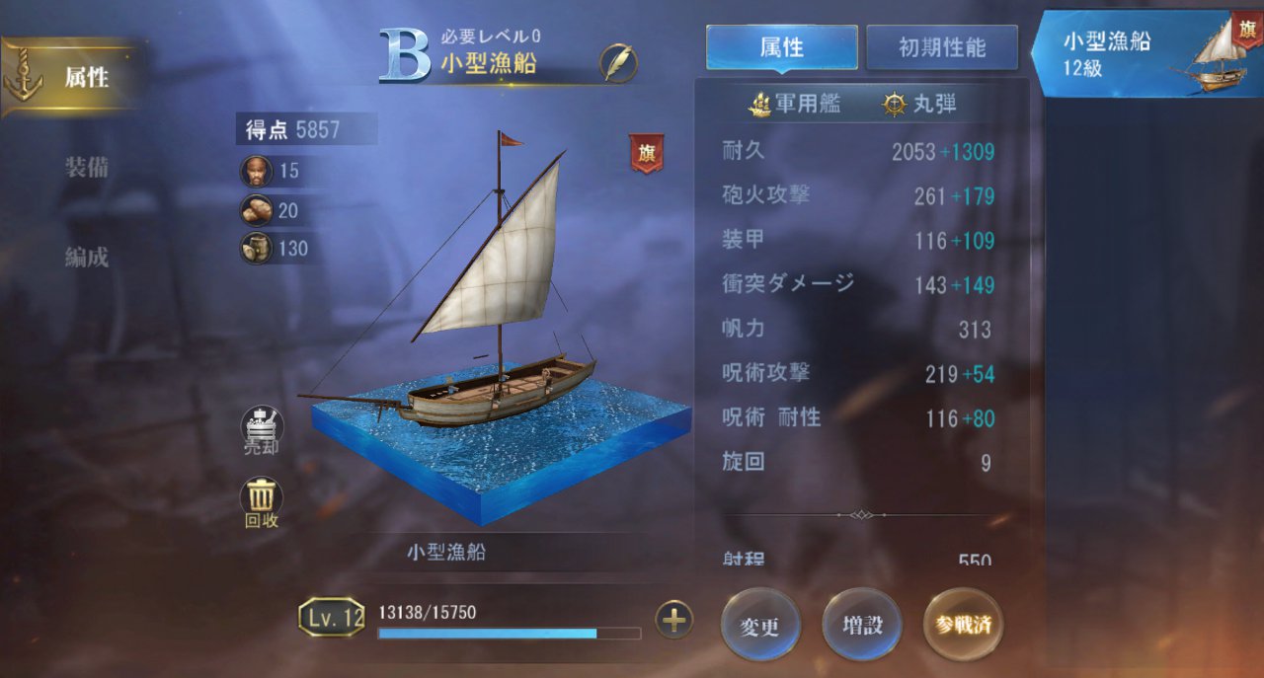Toggle the 参戦済 battle status button
Viewport: 1264px width, 678px height.
(963, 626)
